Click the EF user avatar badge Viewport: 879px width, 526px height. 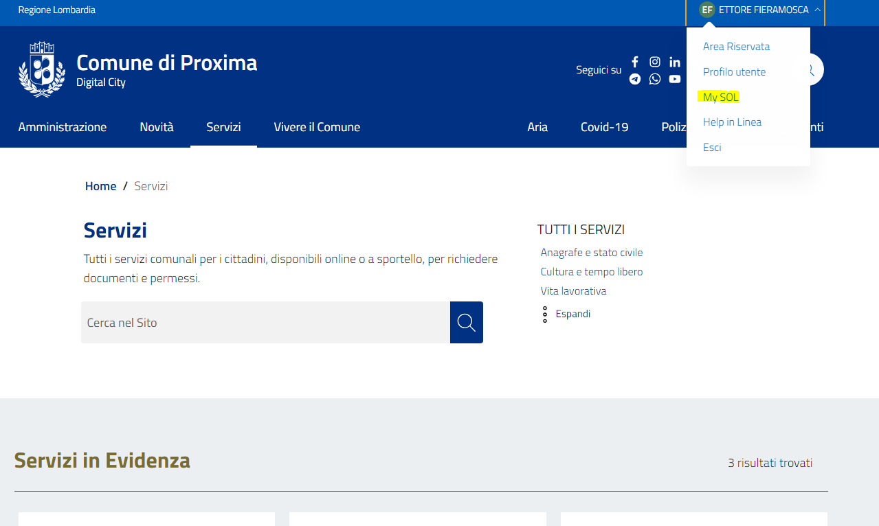pos(706,10)
